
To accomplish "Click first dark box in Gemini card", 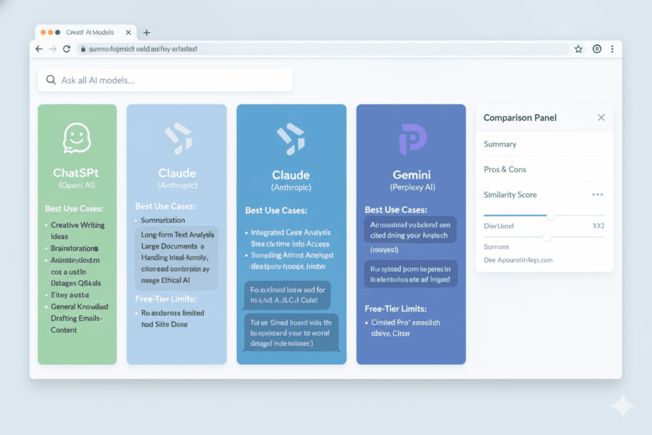I will pyautogui.click(x=411, y=229).
